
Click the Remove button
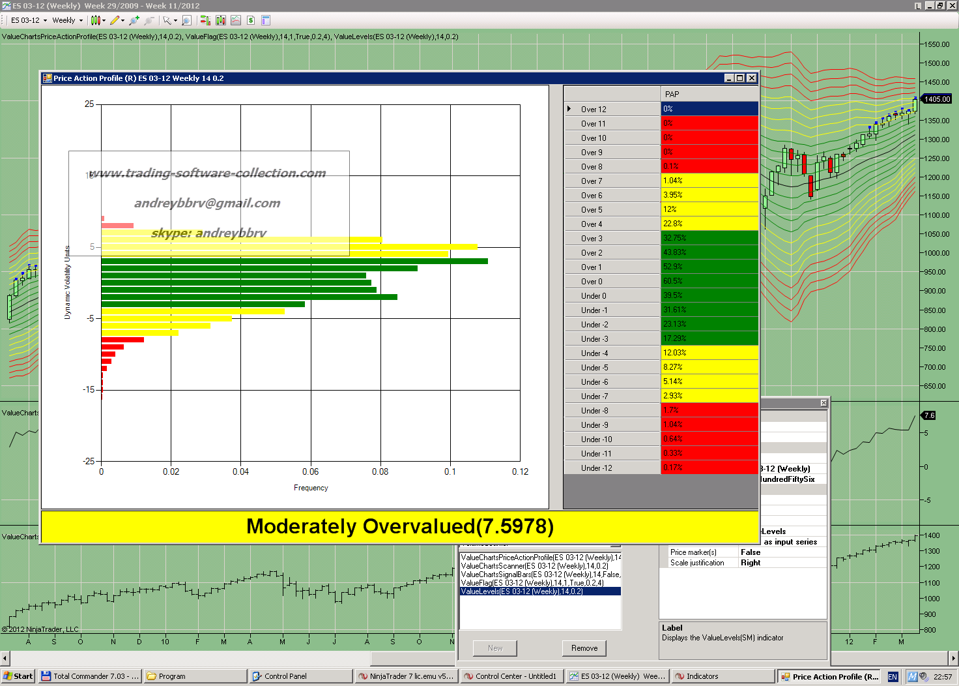[584, 648]
